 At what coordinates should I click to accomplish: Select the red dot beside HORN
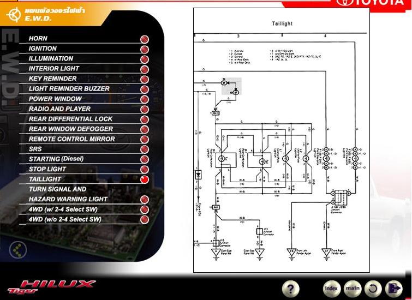(x=145, y=39)
